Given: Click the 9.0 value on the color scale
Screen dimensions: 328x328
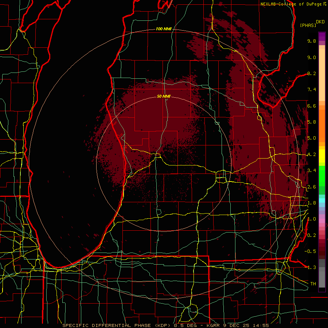Looking at the screenshot, I should 312,57.
